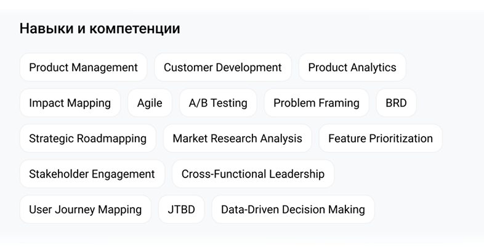This screenshot has height=249, width=484.
Task: Select the Customer Development tag
Action: click(x=222, y=67)
